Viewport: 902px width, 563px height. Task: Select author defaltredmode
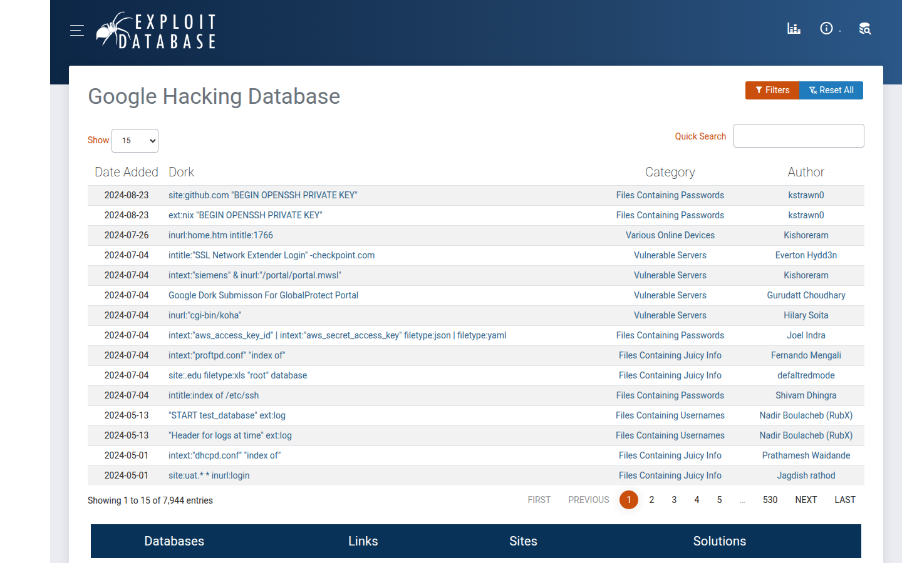tap(806, 375)
